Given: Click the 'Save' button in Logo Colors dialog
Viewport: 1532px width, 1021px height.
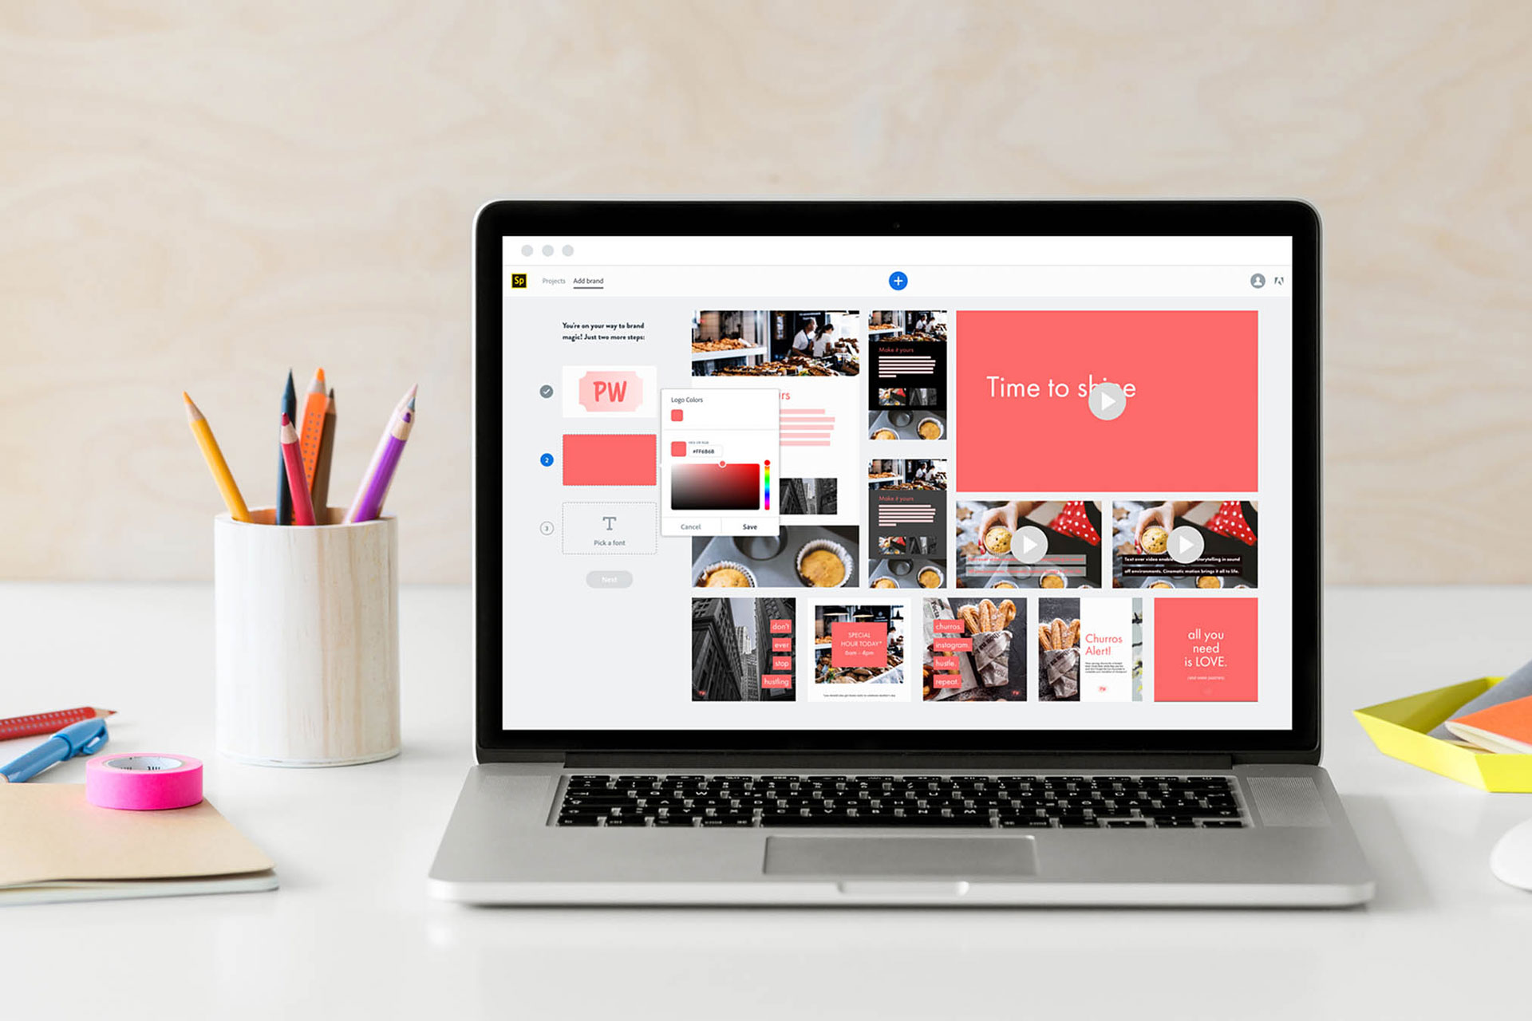Looking at the screenshot, I should pyautogui.click(x=756, y=526).
